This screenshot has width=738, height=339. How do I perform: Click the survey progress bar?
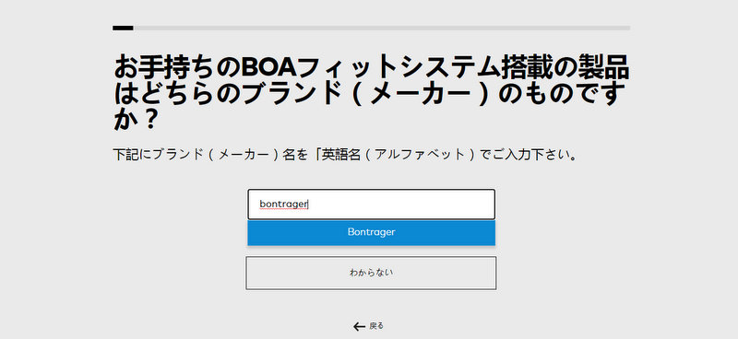[372, 29]
